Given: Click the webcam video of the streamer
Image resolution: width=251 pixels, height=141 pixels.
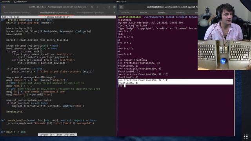Looking at the screenshot, I should (224, 20).
